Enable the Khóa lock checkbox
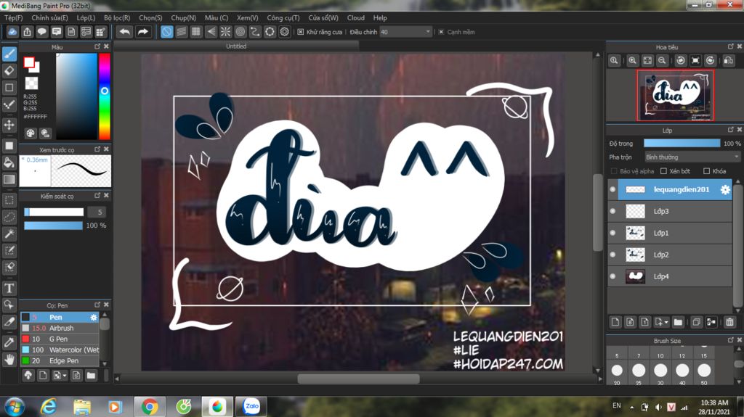This screenshot has height=417, width=744. pos(706,171)
